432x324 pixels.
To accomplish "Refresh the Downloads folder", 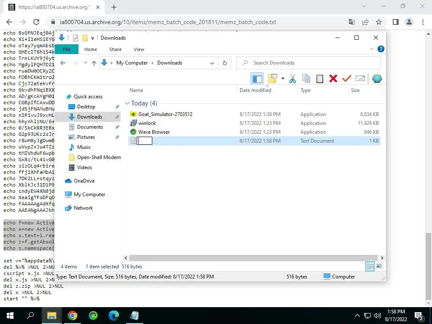I will coord(225,63).
